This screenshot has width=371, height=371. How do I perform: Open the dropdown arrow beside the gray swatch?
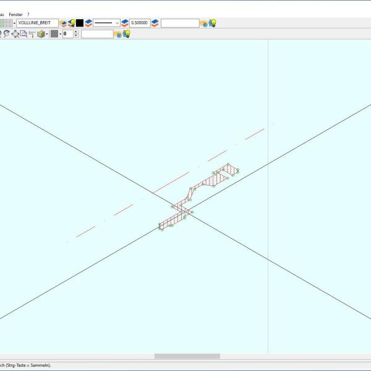60,34
